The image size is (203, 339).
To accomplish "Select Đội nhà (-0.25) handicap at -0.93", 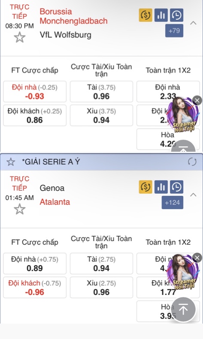I will tap(35, 92).
